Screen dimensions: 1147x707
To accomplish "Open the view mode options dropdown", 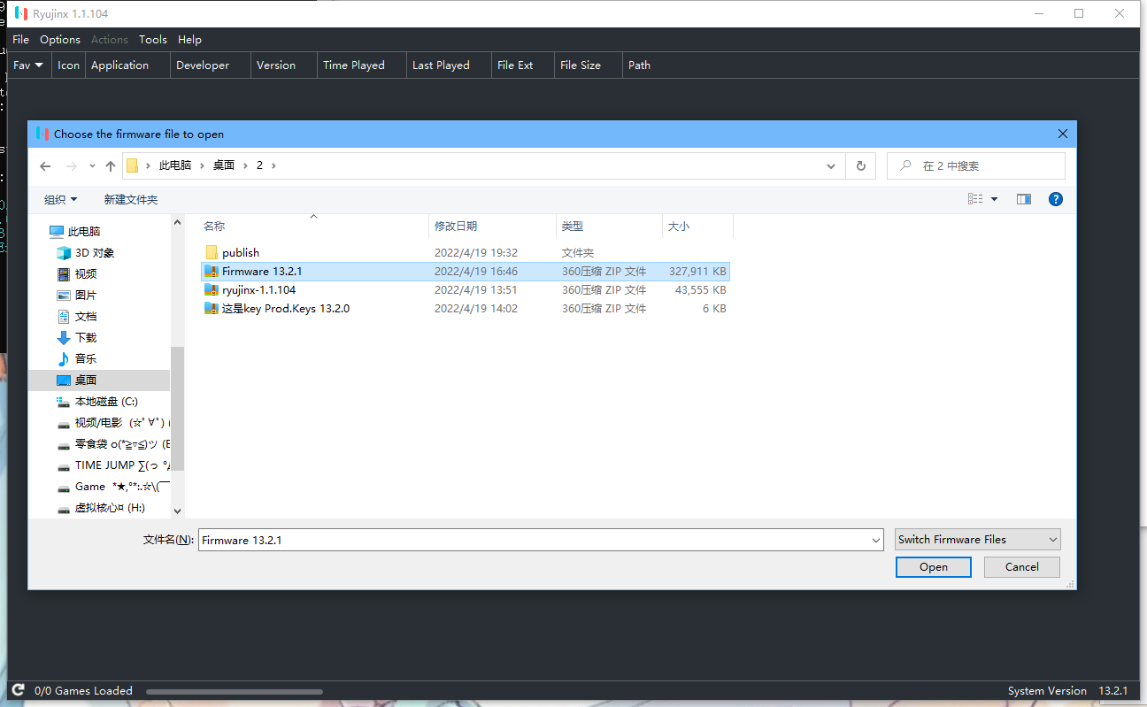I will (x=994, y=200).
